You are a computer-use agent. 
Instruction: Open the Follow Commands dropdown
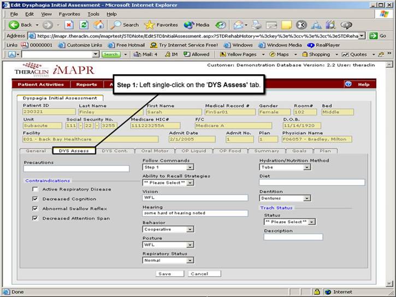click(168, 167)
